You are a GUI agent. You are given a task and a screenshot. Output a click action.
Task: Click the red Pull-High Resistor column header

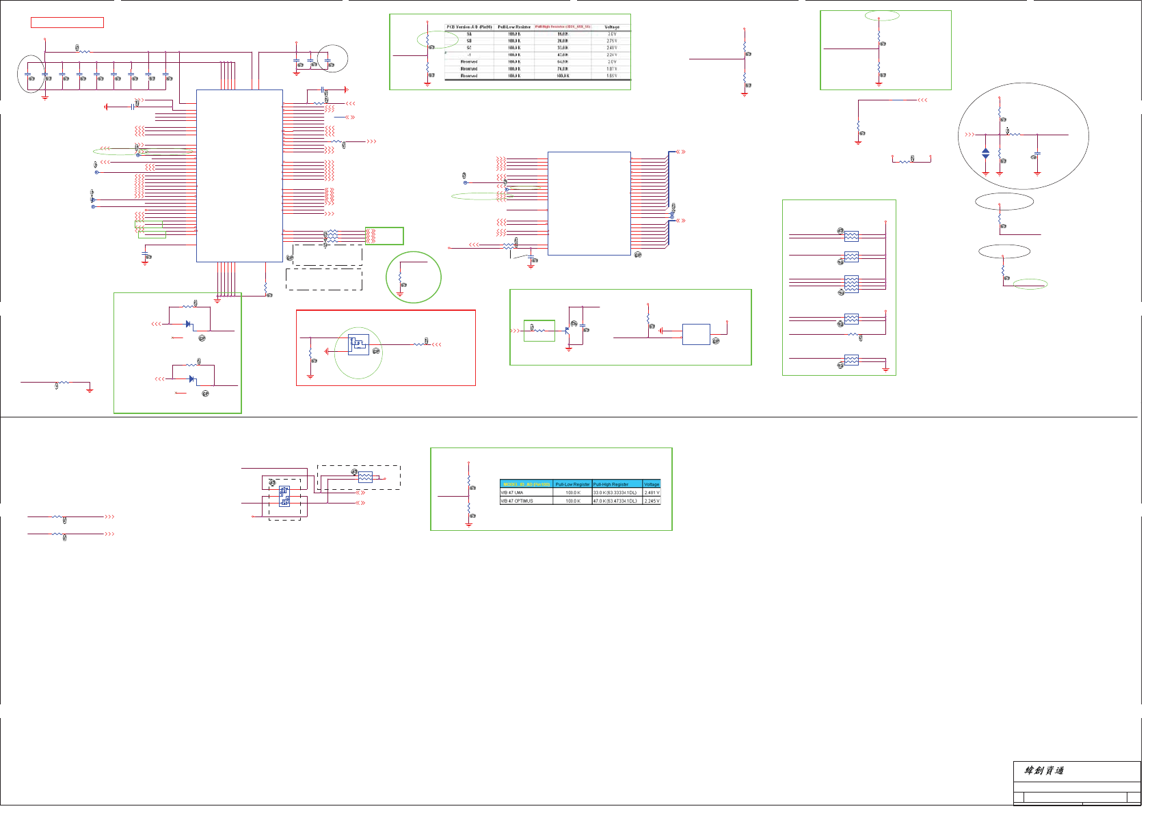coord(562,27)
